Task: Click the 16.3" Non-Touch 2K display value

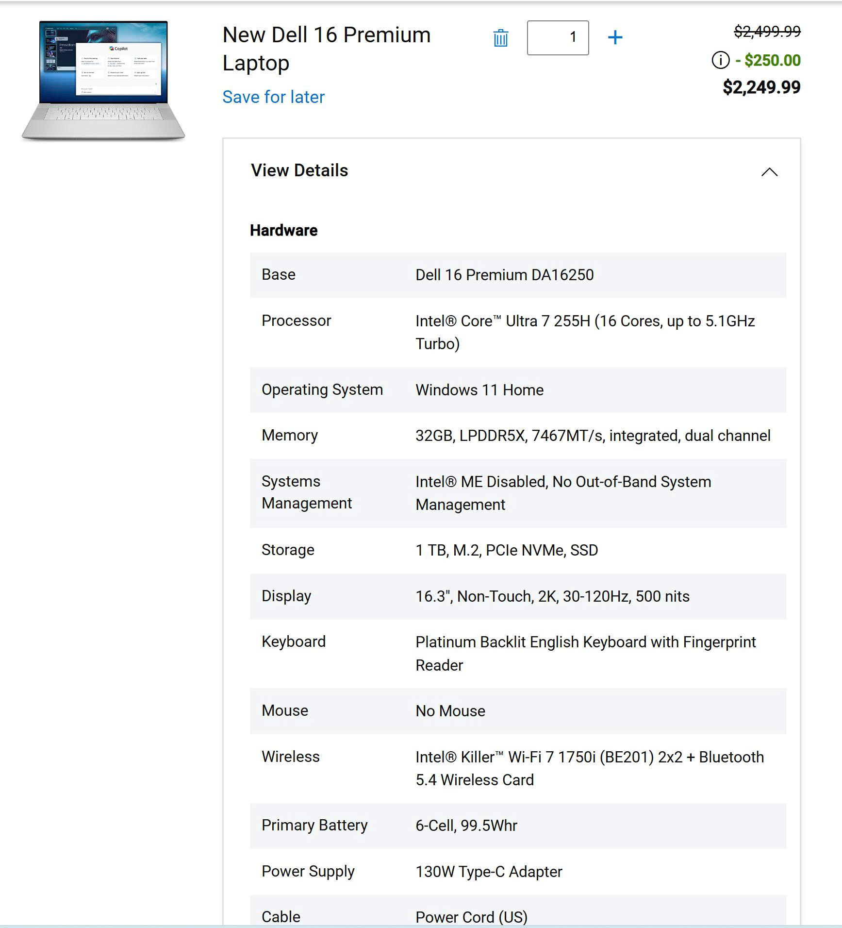Action: [x=552, y=596]
